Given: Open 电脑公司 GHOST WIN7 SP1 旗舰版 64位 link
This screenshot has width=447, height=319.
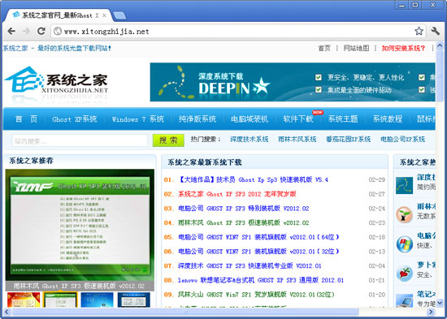Looking at the screenshot, I should point(258,237).
